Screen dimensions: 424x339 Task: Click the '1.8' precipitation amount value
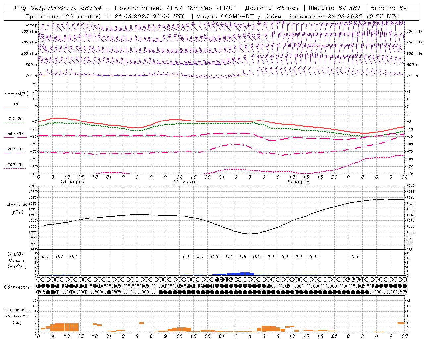pyautogui.click(x=243, y=257)
